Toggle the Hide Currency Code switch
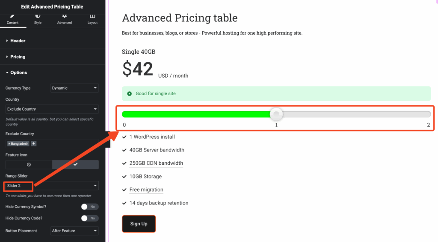Viewport: 438px width, 242px height. click(90, 218)
